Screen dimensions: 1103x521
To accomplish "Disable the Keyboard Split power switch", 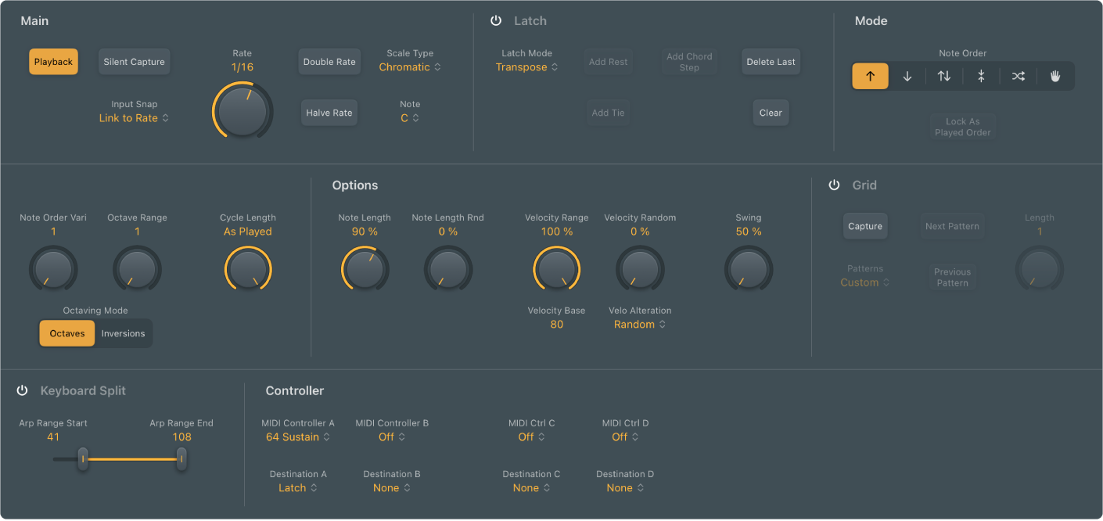I will 21,390.
